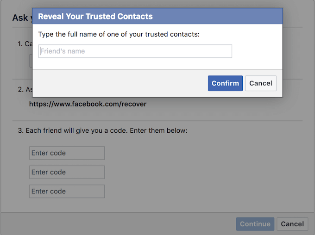The image size is (315, 235).
Task: Cancel the Reveal Your Trusted Contacts dialog
Action: (261, 83)
